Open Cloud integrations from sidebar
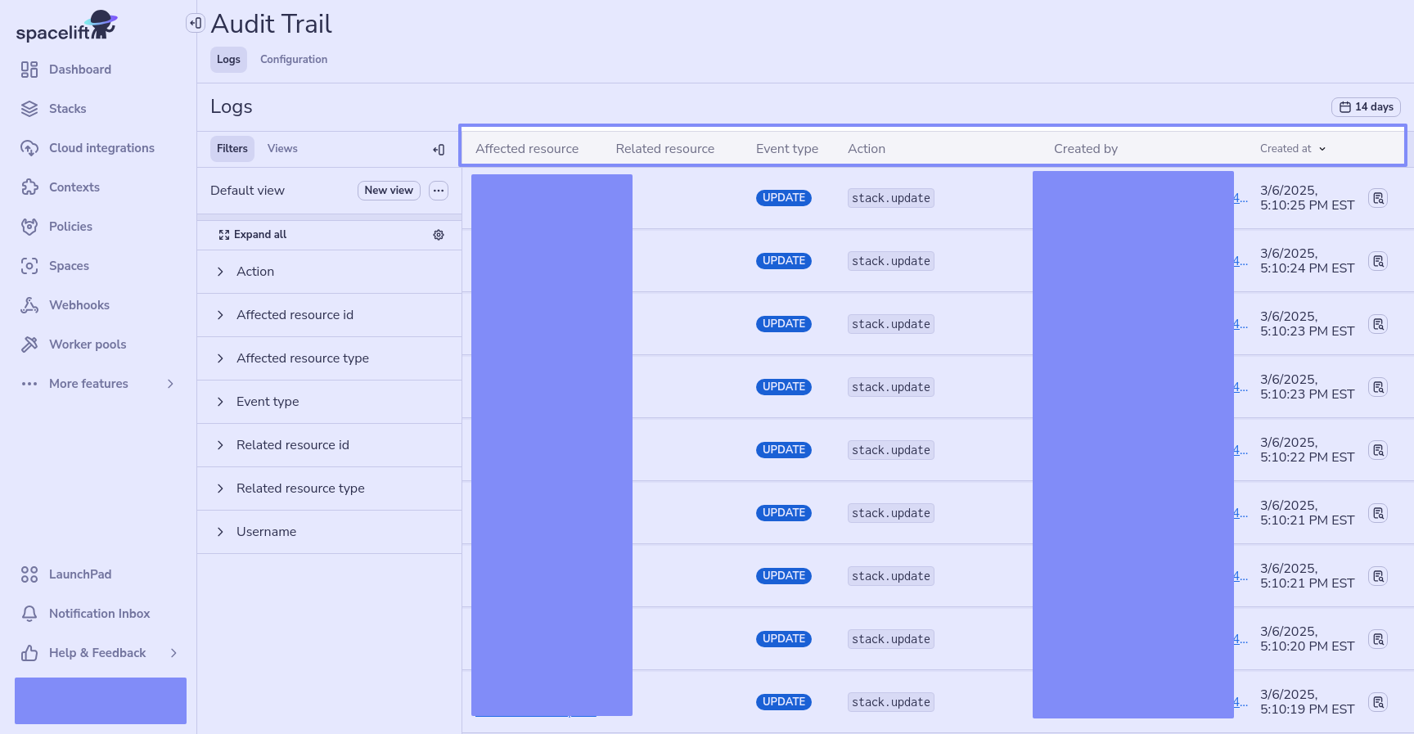 point(101,148)
